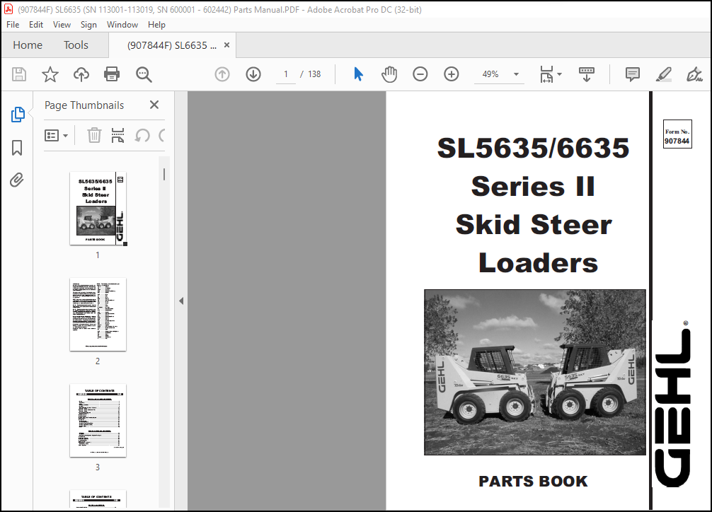Open thumbnail options dropdown menu
712x512 pixels.
[57, 135]
